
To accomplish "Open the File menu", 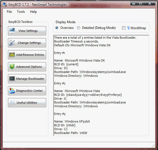I will pos(9,12).
